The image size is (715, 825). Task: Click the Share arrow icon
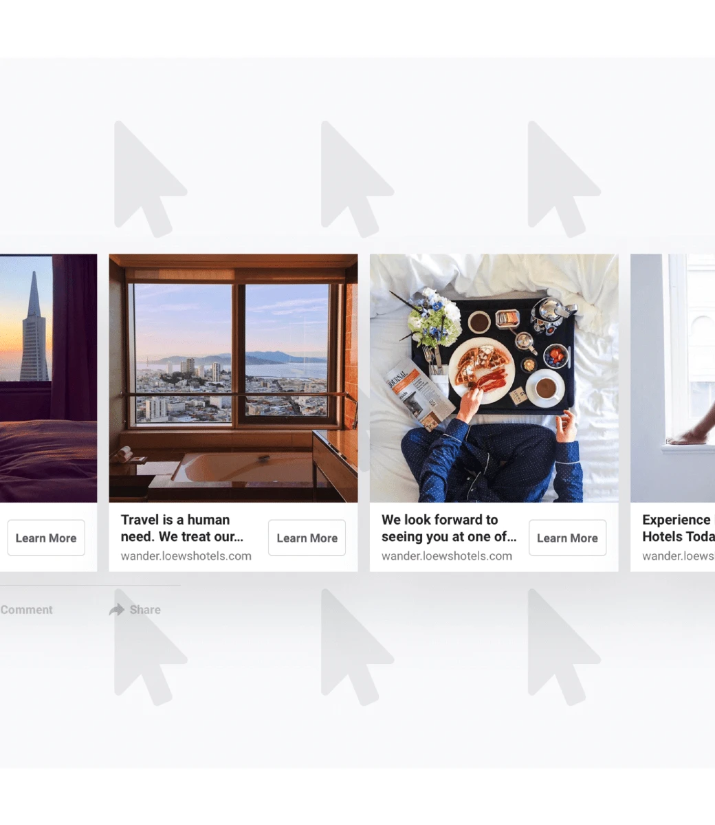point(116,610)
